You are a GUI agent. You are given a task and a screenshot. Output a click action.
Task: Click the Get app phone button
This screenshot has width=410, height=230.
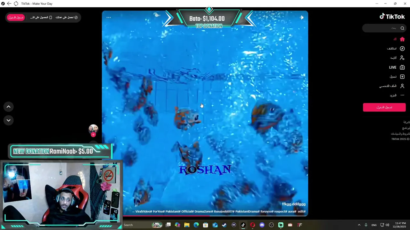41,17
